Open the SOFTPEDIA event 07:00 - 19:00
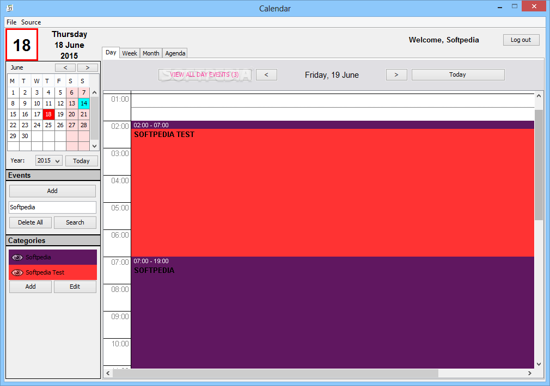The width and height of the screenshot is (550, 386). pos(333,313)
